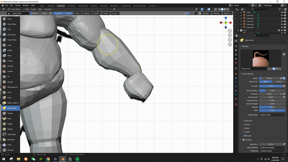Select the Draw brush in the toolbar
The image size is (288, 162).
(10, 19)
